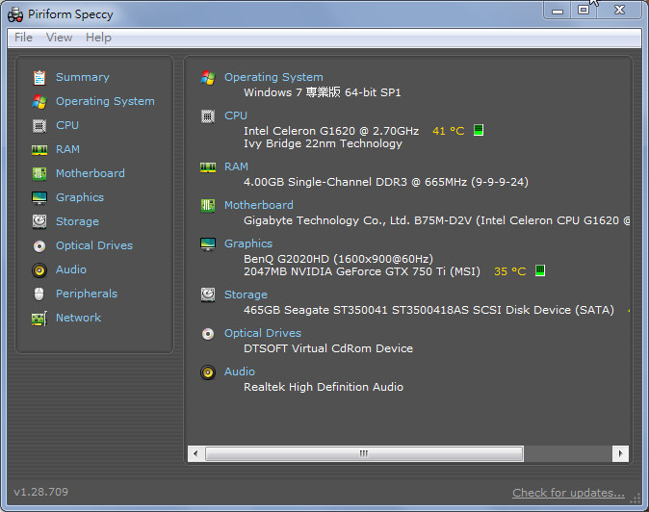Viewport: 649px width, 512px height.
Task: Open the Help menu
Action: tap(98, 38)
